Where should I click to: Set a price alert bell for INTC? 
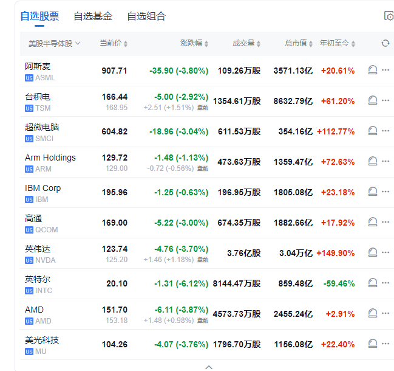coord(373,283)
